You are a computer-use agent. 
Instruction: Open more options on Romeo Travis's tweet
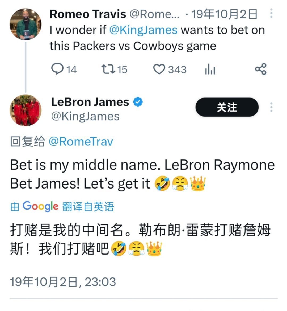(271, 13)
